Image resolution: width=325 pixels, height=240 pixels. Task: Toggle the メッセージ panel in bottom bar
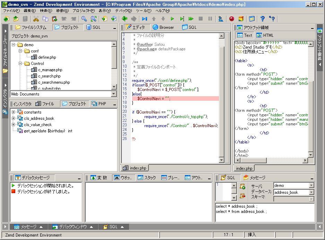[28, 227]
